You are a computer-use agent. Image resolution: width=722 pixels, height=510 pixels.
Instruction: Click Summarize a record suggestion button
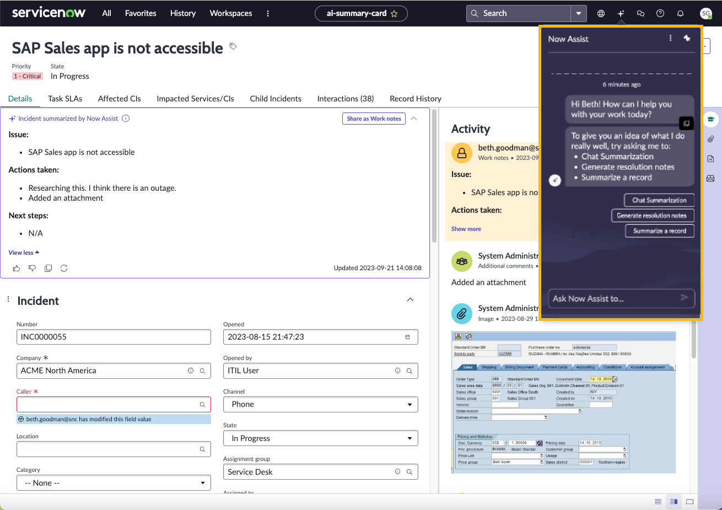660,231
